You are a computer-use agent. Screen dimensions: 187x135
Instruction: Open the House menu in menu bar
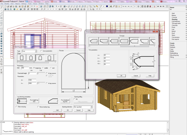35,4
